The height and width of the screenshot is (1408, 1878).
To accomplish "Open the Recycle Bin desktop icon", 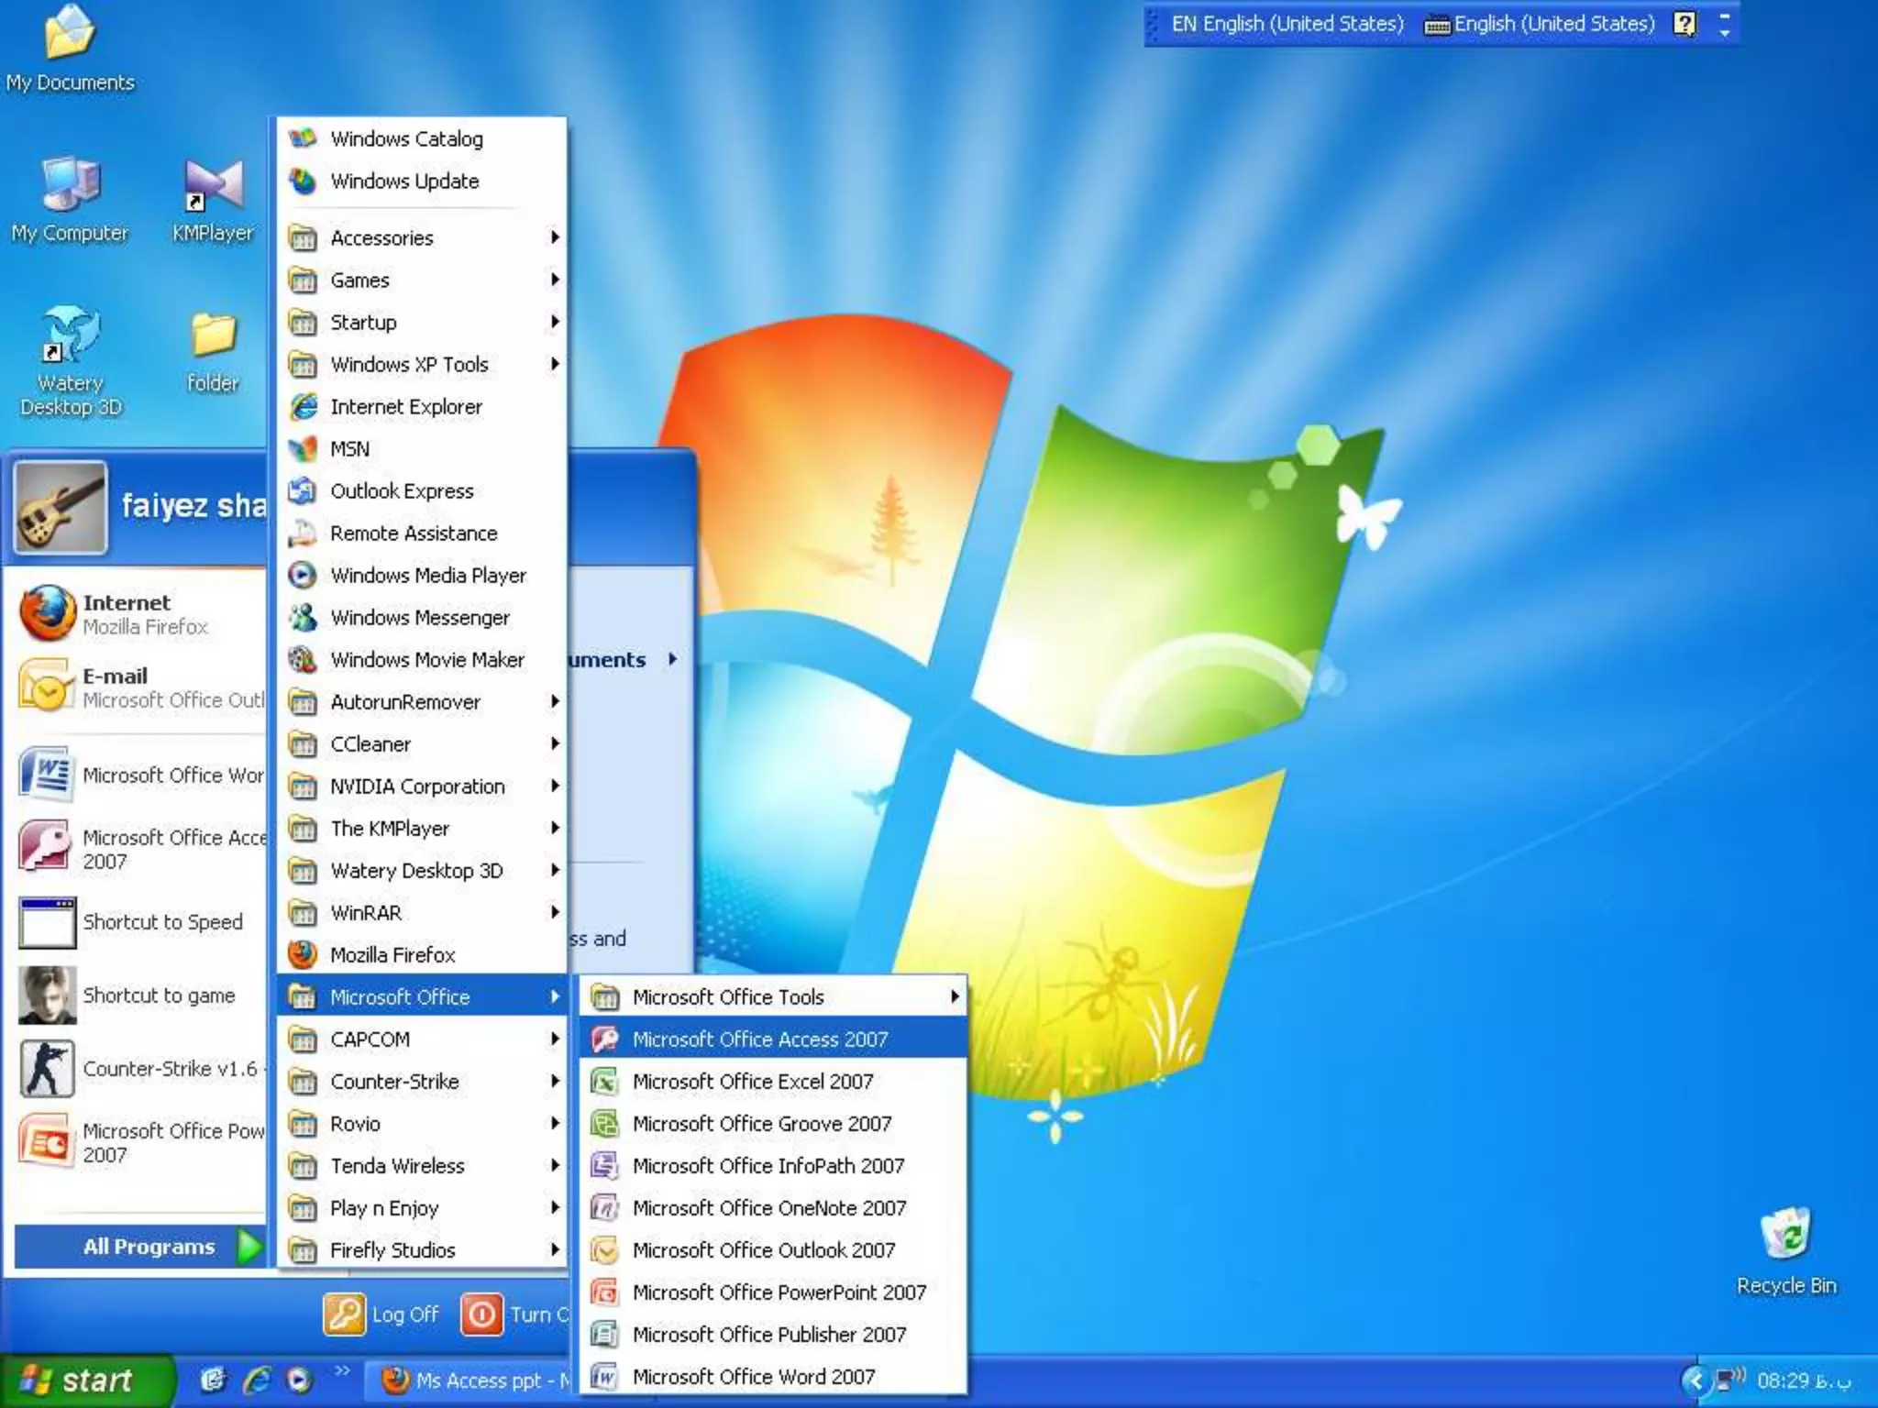I will click(1785, 1234).
